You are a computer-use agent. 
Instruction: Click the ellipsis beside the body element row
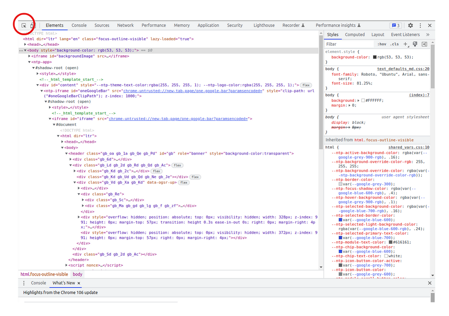point(21,51)
